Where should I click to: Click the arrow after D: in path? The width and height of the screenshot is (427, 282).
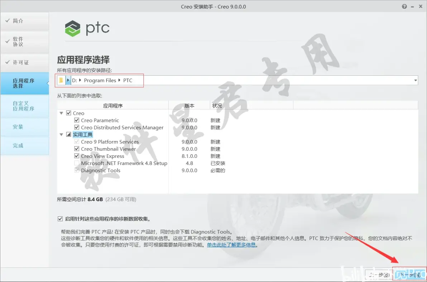coord(80,80)
